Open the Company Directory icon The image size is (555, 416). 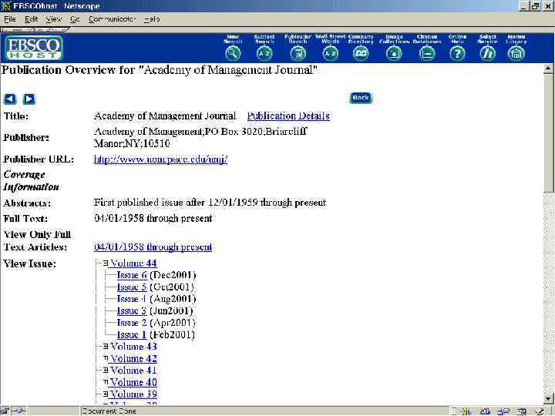[361, 53]
